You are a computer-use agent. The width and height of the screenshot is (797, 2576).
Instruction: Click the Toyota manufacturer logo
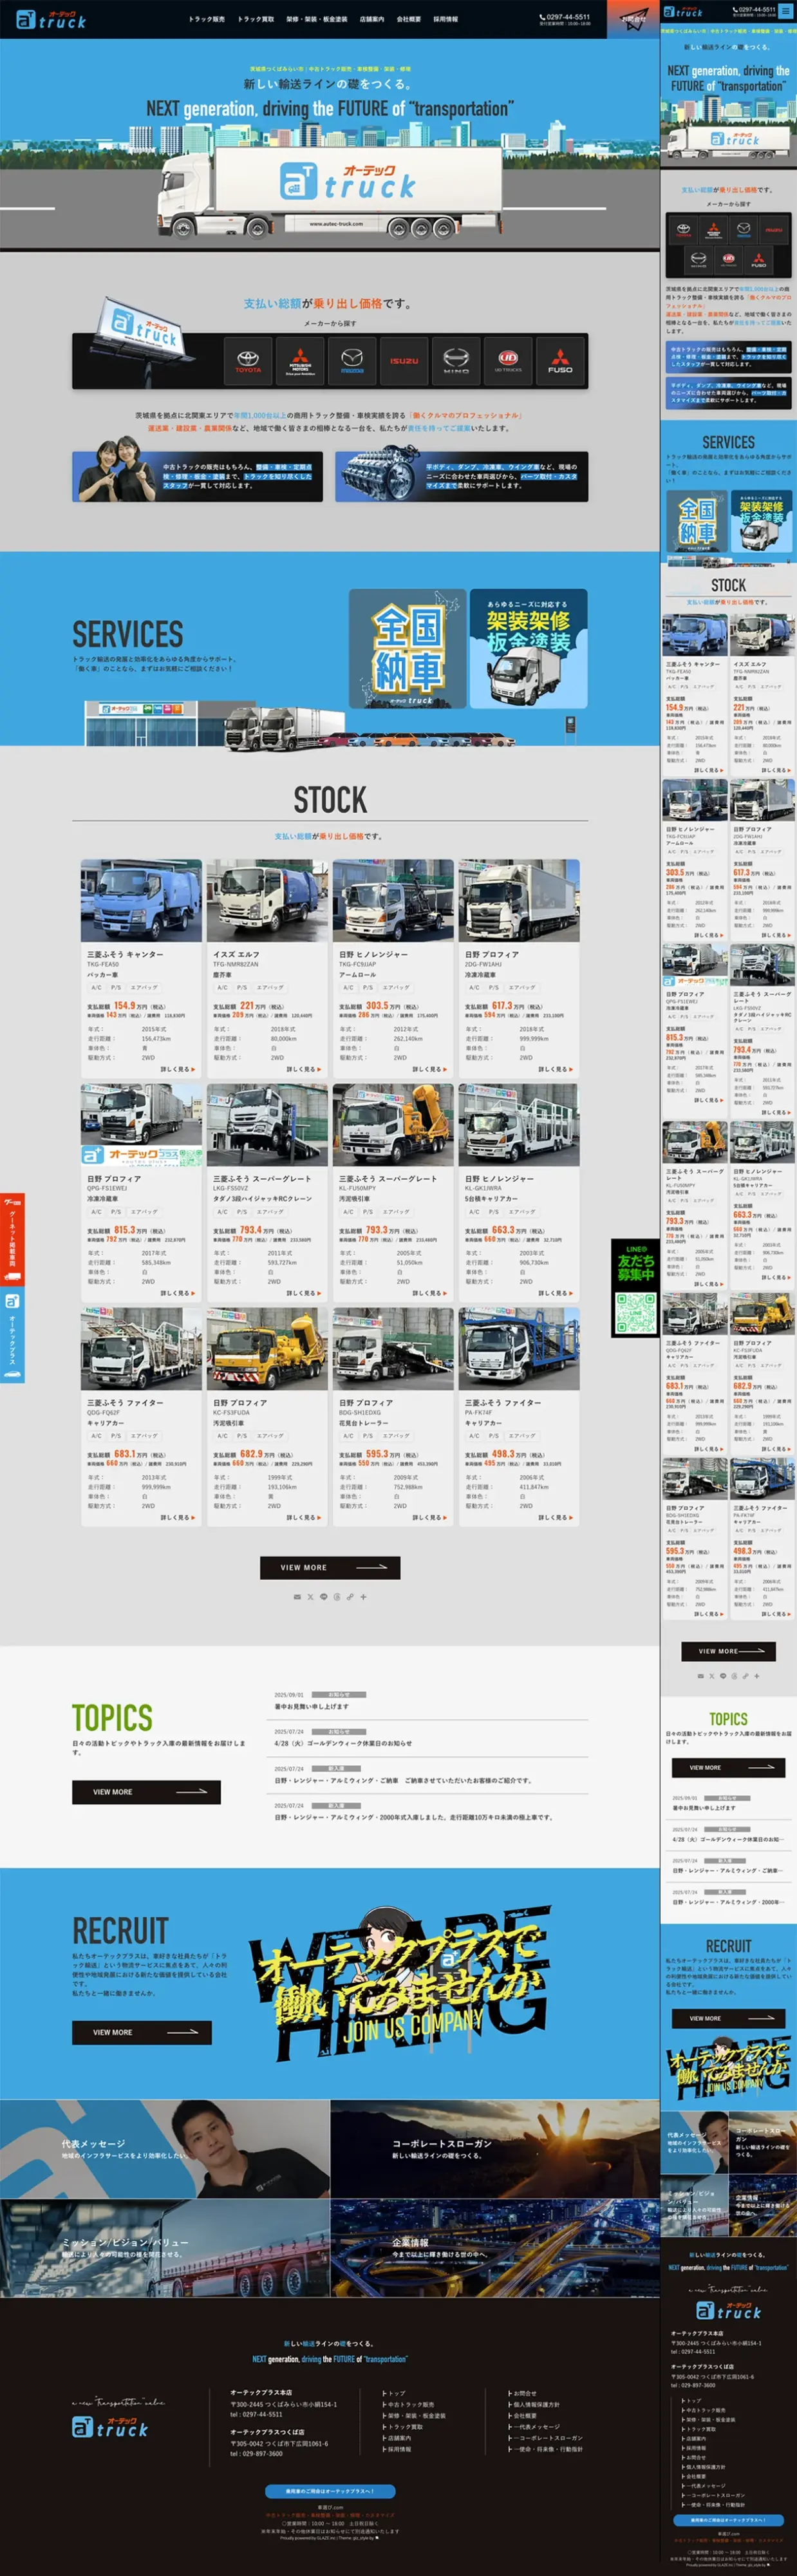pyautogui.click(x=248, y=361)
